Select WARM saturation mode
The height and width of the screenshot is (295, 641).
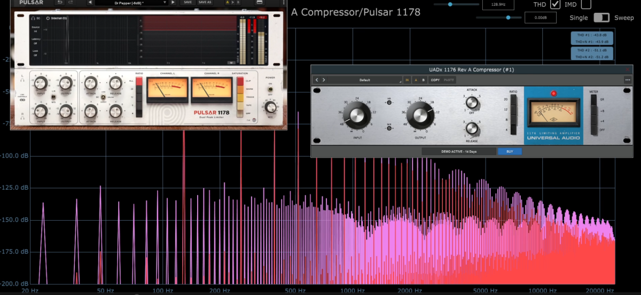coord(240,89)
